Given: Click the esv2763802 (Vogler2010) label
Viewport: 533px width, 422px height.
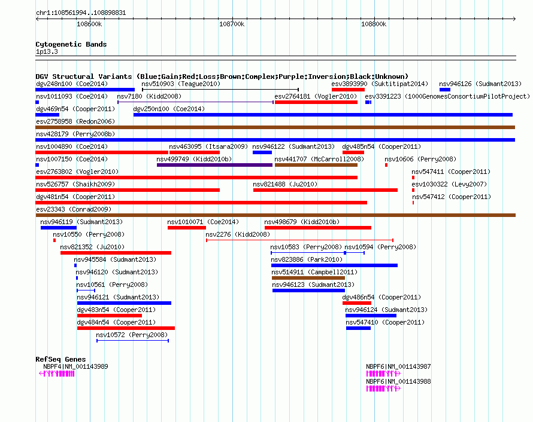Looking at the screenshot, I should (77, 172).
